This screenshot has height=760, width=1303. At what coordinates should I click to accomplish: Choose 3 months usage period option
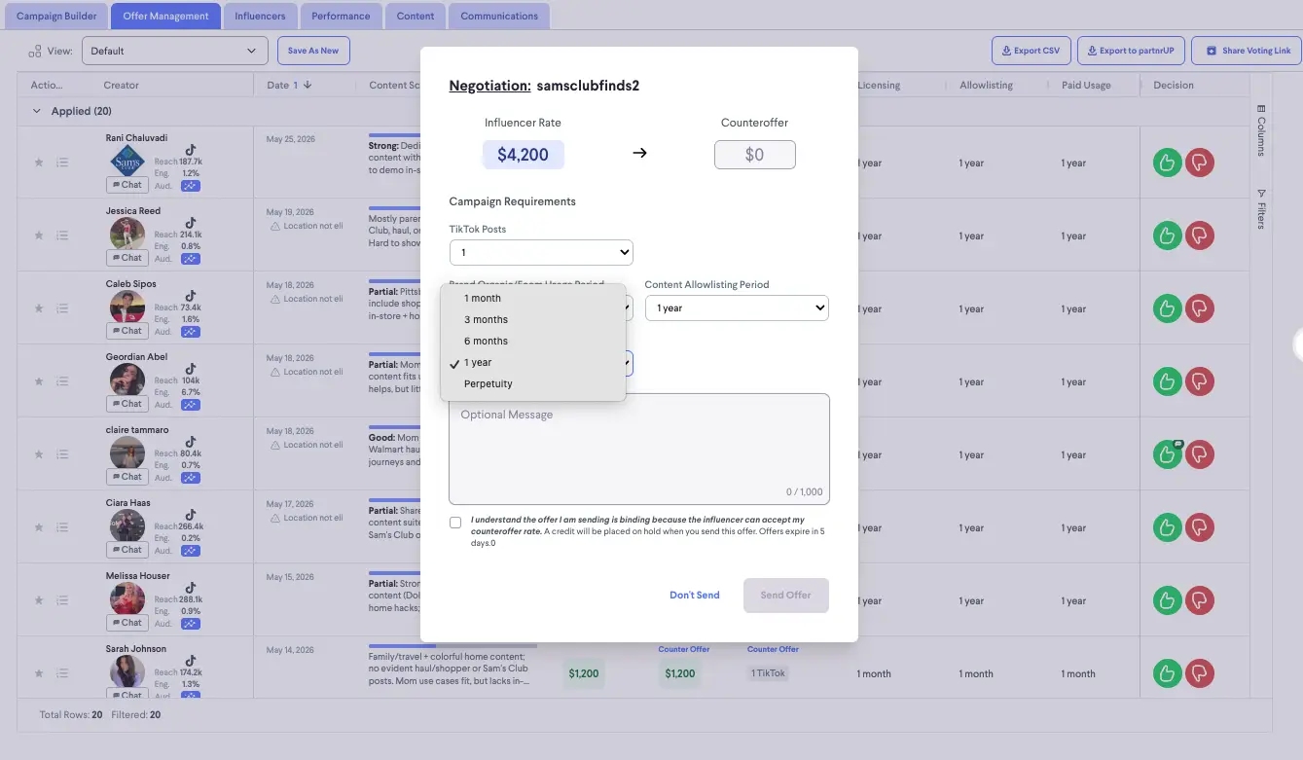(532, 319)
